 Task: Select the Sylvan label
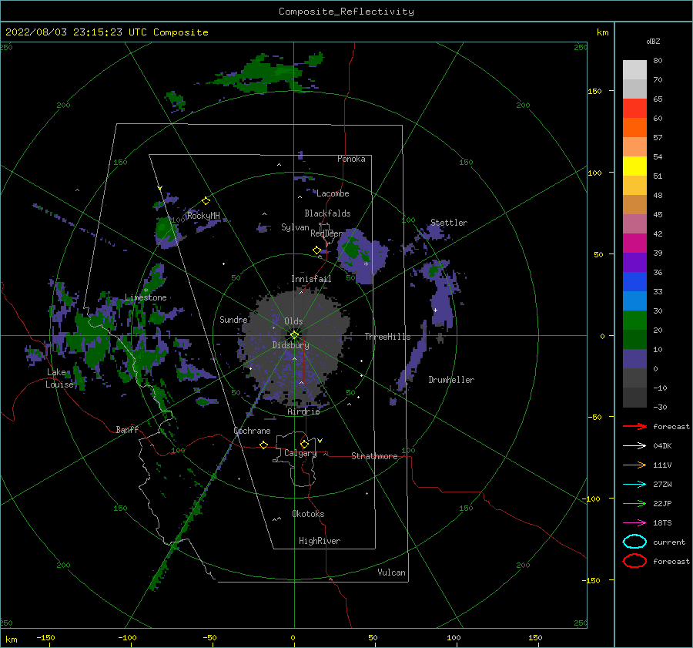pos(295,227)
